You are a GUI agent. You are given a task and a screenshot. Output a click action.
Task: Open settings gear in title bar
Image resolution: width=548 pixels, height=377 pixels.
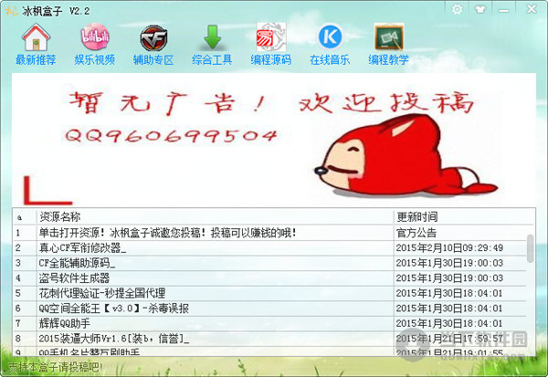pyautogui.click(x=458, y=9)
